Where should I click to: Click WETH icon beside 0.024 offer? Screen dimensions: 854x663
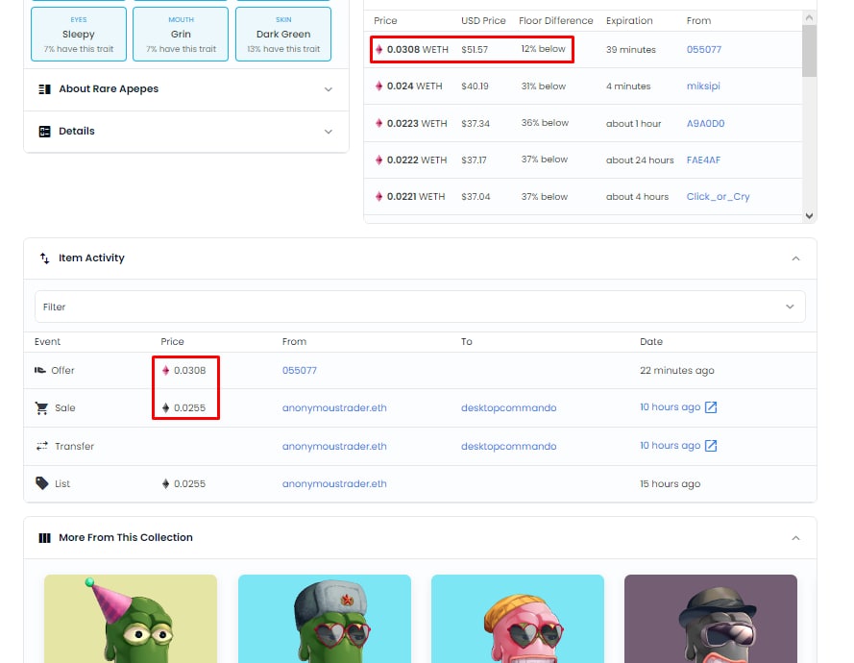point(379,86)
